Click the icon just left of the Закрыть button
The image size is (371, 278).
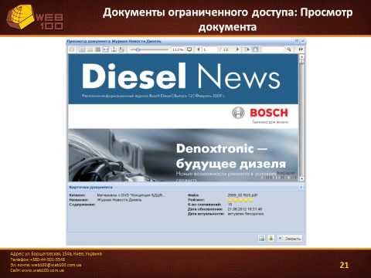[271, 238]
